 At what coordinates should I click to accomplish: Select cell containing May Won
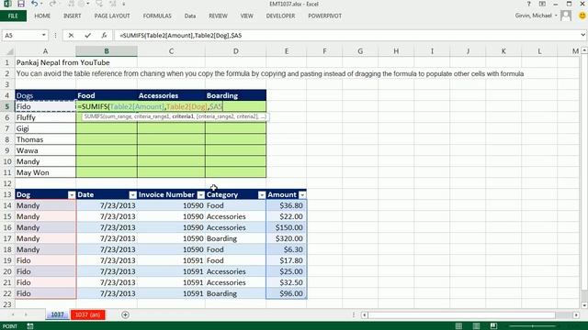[x=45, y=172]
